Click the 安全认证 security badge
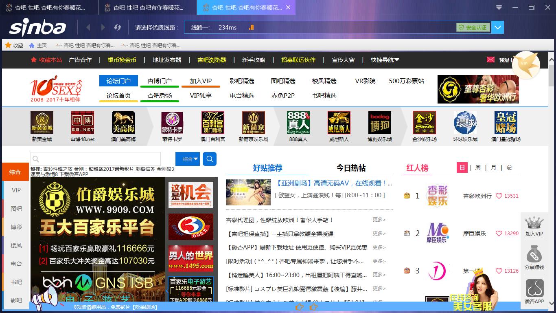Viewport: 556px width, 313px height. (473, 27)
